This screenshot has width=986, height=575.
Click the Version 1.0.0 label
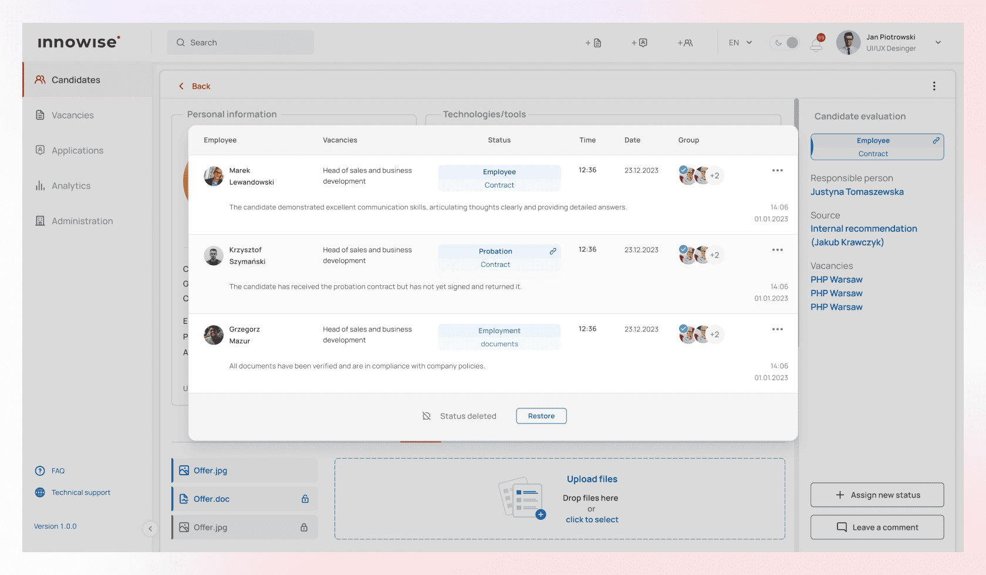[x=55, y=526]
